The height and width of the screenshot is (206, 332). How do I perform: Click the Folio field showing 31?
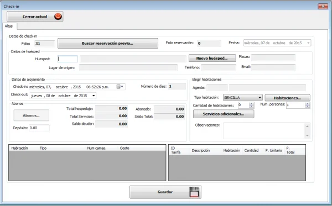(44, 44)
